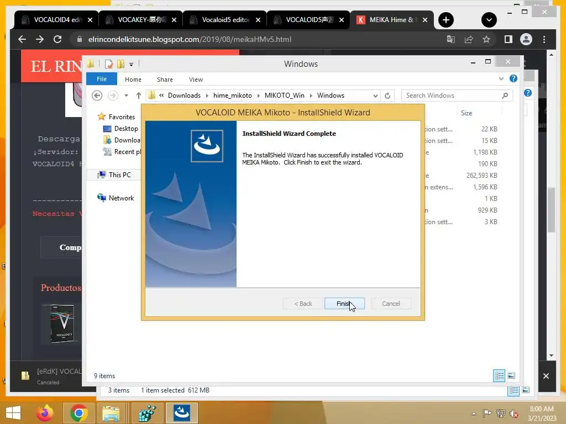Close the browser downloads bar
Image resolution: width=566 pixels, height=424 pixels.
546,376
